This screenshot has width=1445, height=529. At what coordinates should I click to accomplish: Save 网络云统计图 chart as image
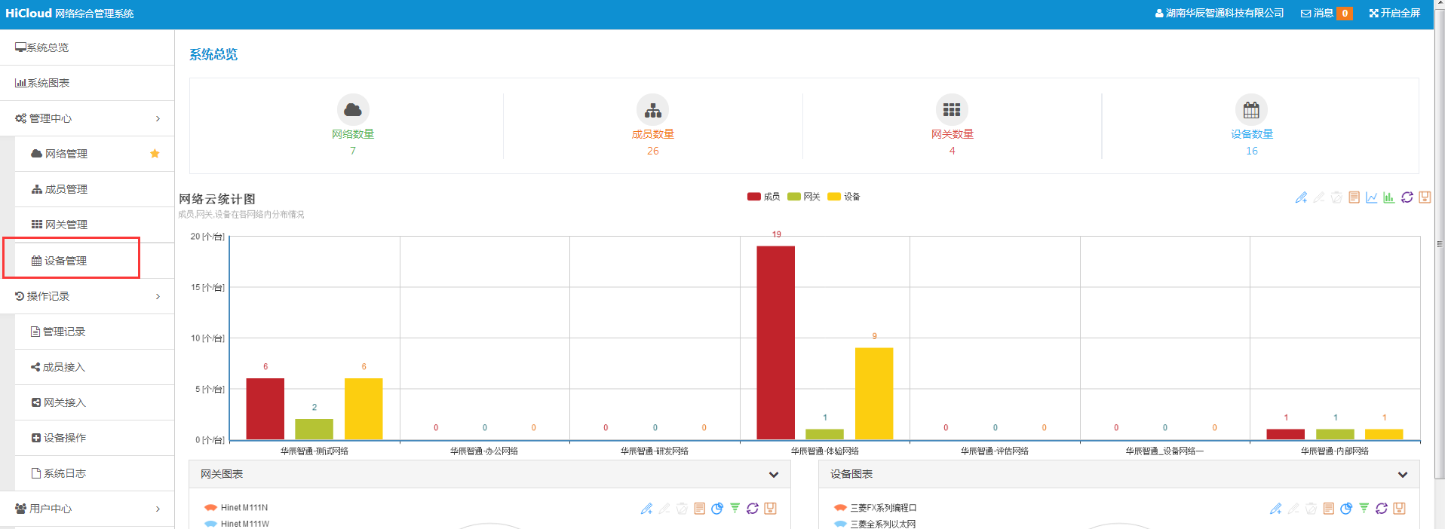[x=1425, y=197]
